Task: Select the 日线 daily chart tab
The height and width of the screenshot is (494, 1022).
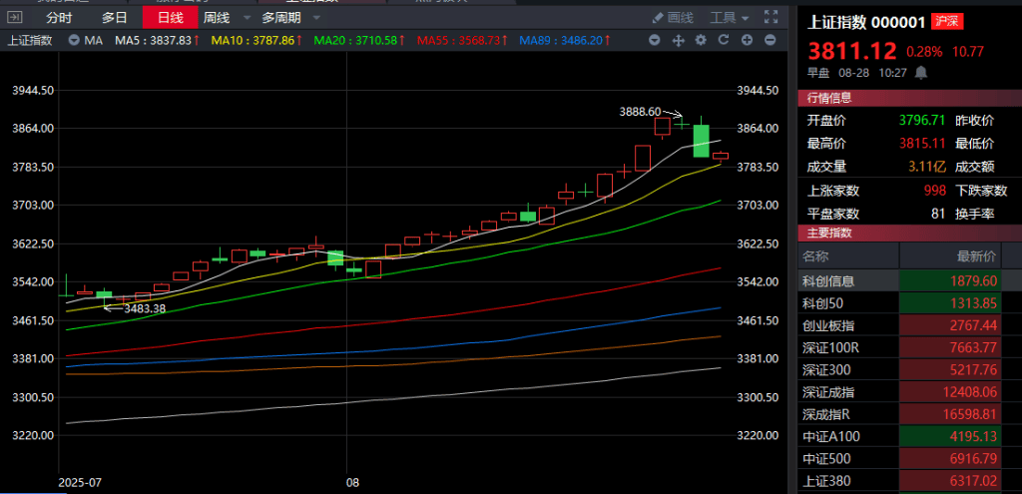Action: [170, 18]
